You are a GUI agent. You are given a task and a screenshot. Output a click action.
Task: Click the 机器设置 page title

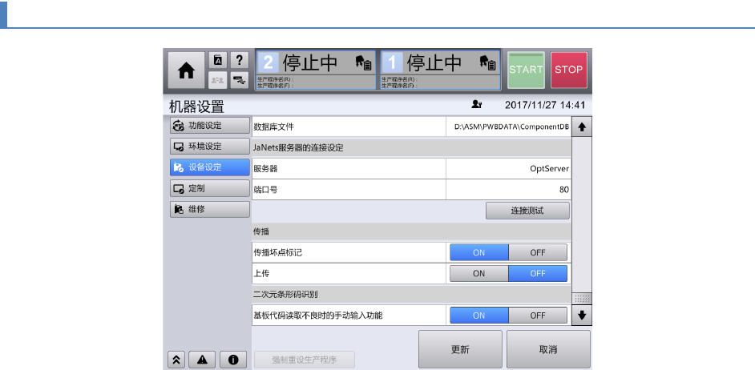pyautogui.click(x=196, y=107)
